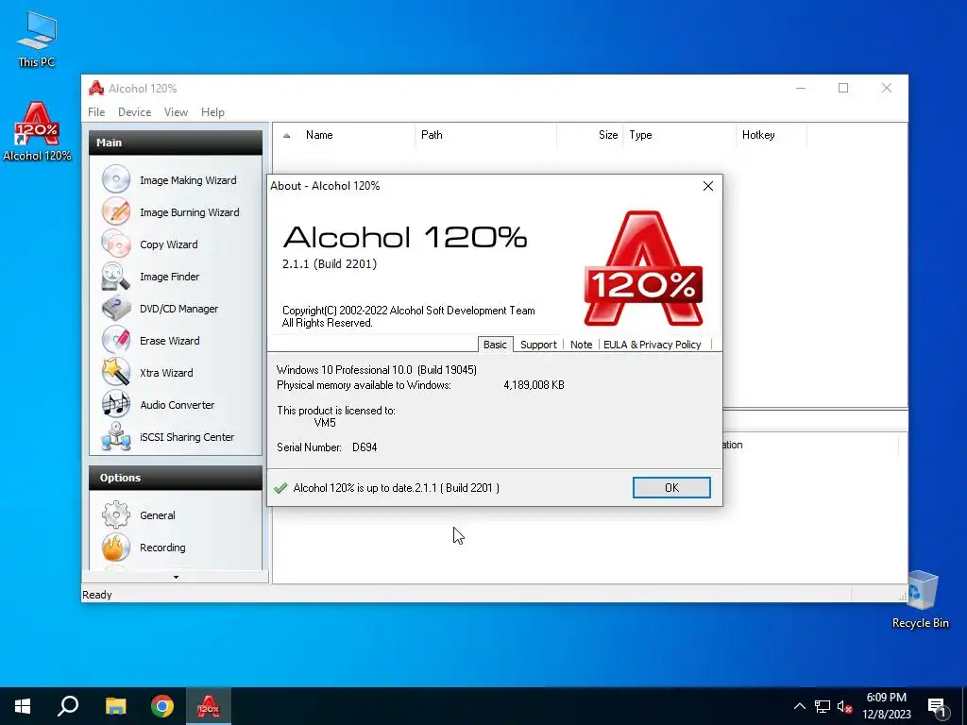
Task: Click the Alcohol 120% taskbar button
Action: click(x=209, y=706)
